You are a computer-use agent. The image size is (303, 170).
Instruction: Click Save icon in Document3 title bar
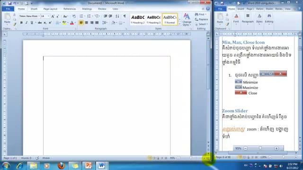pos(9,3)
